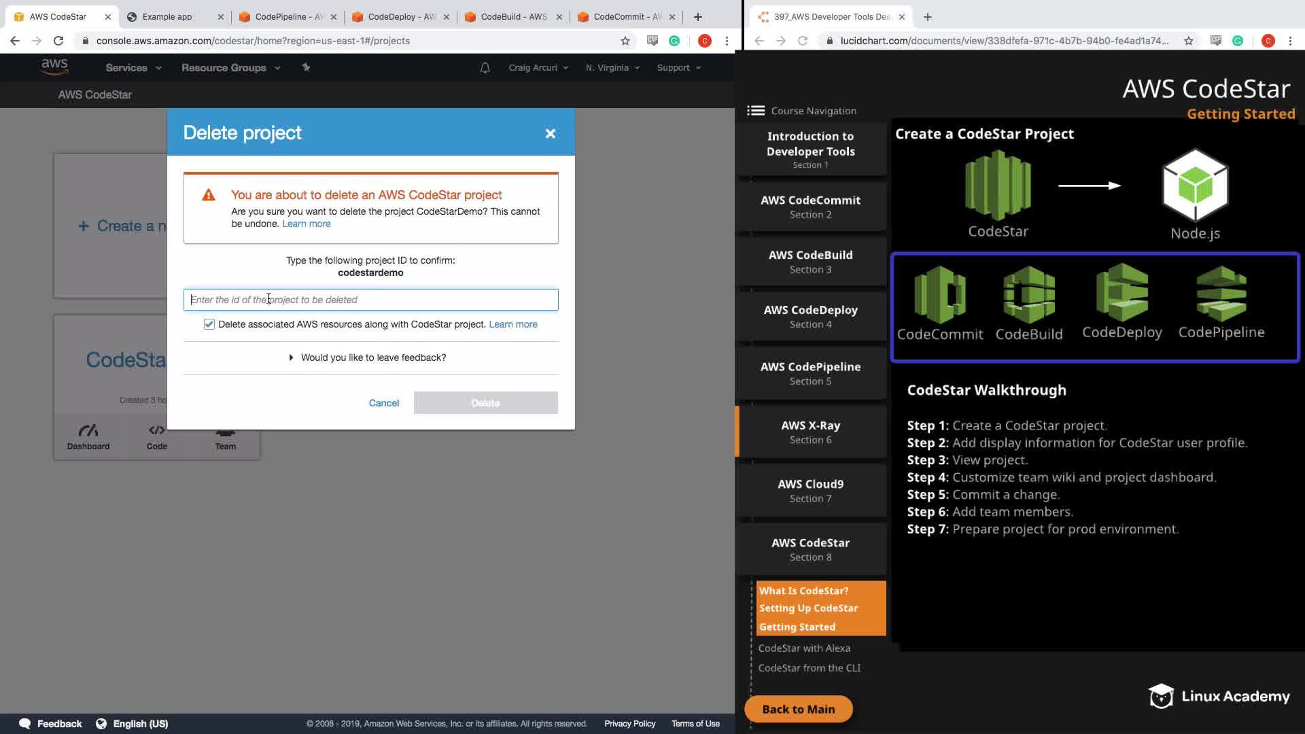Click the project ID confirmation input field
The height and width of the screenshot is (734, 1305).
tap(370, 300)
